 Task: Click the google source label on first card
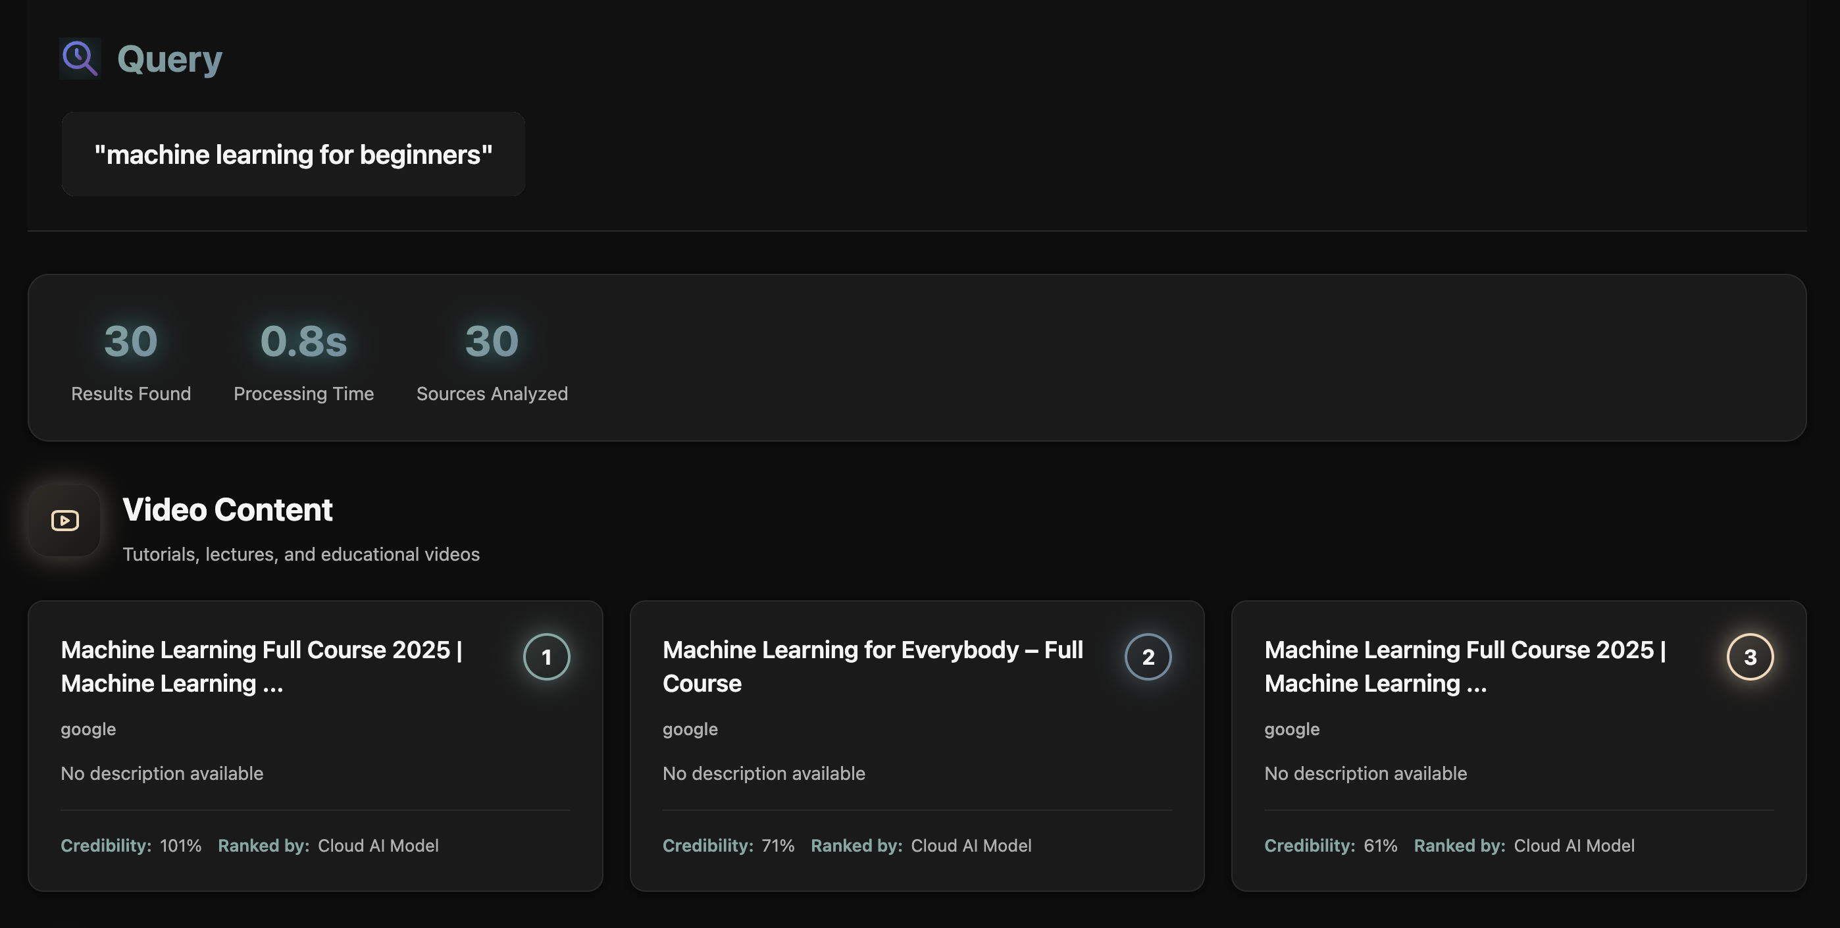click(89, 729)
